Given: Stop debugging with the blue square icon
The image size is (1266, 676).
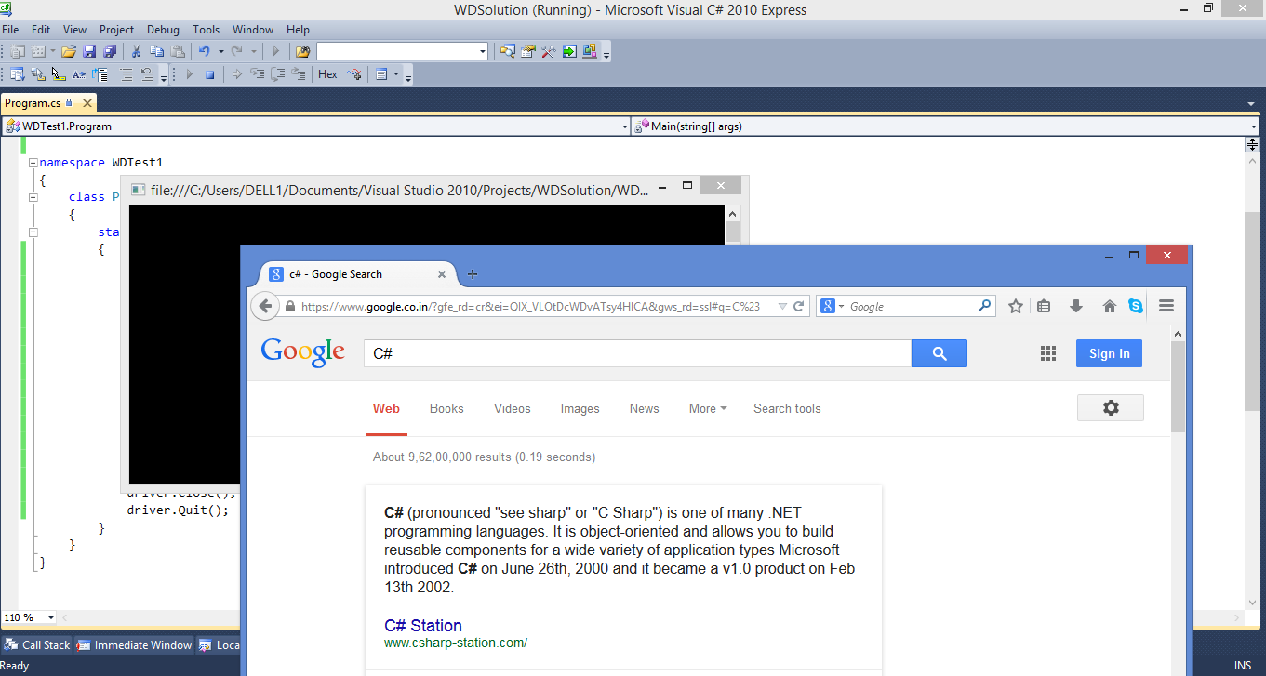Looking at the screenshot, I should [x=209, y=74].
